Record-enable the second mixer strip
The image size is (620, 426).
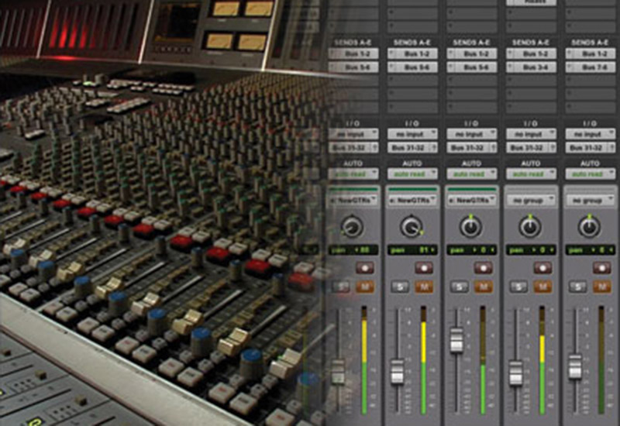coord(424,268)
